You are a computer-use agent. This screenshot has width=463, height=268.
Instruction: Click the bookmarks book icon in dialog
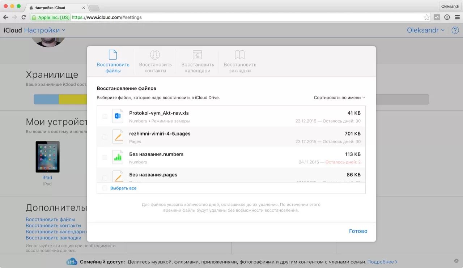240,55
